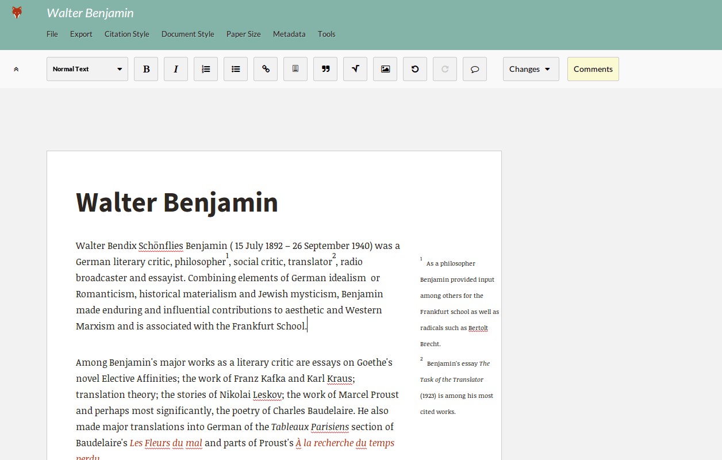This screenshot has width=722, height=460.
Task: Open the Tools menu
Action: (x=327, y=34)
